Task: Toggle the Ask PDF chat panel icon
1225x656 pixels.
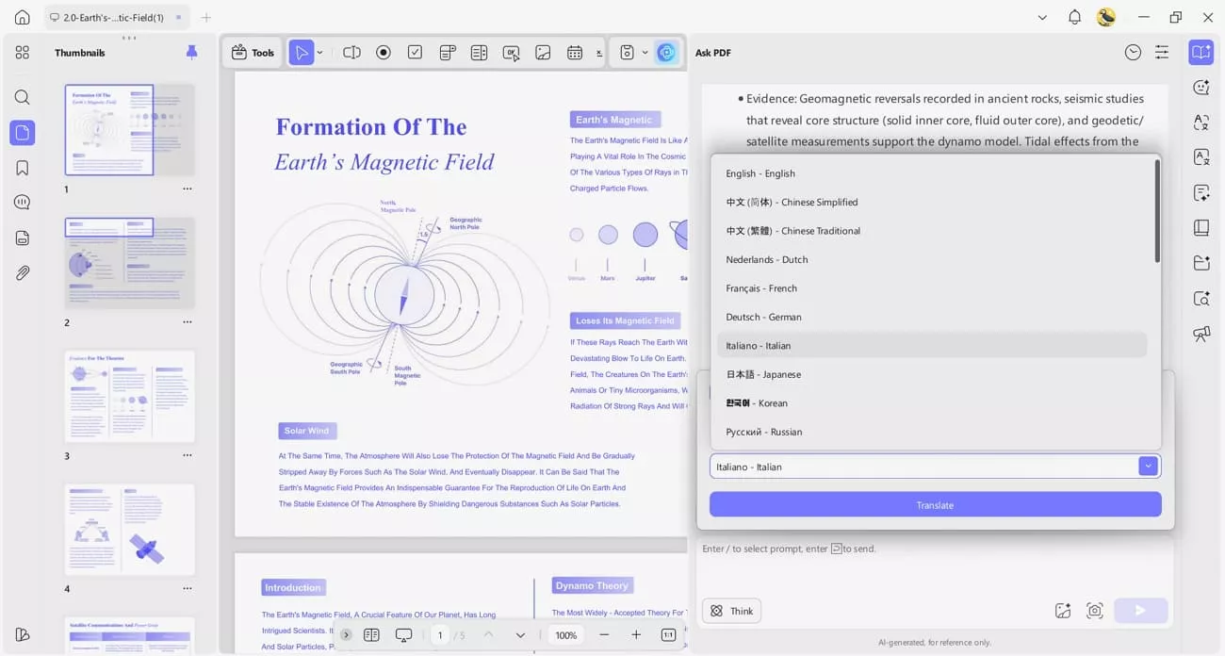Action: (1200, 53)
